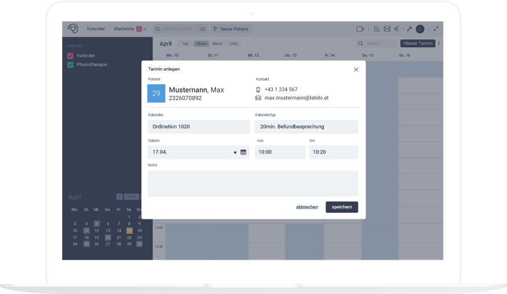Click the patient age badge 29

point(156,93)
